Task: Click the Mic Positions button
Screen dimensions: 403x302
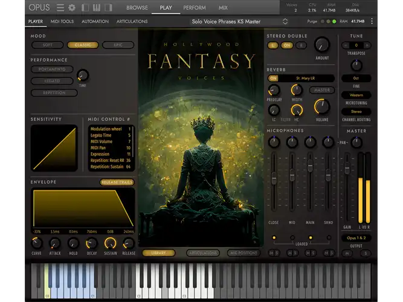Action: [243, 253]
